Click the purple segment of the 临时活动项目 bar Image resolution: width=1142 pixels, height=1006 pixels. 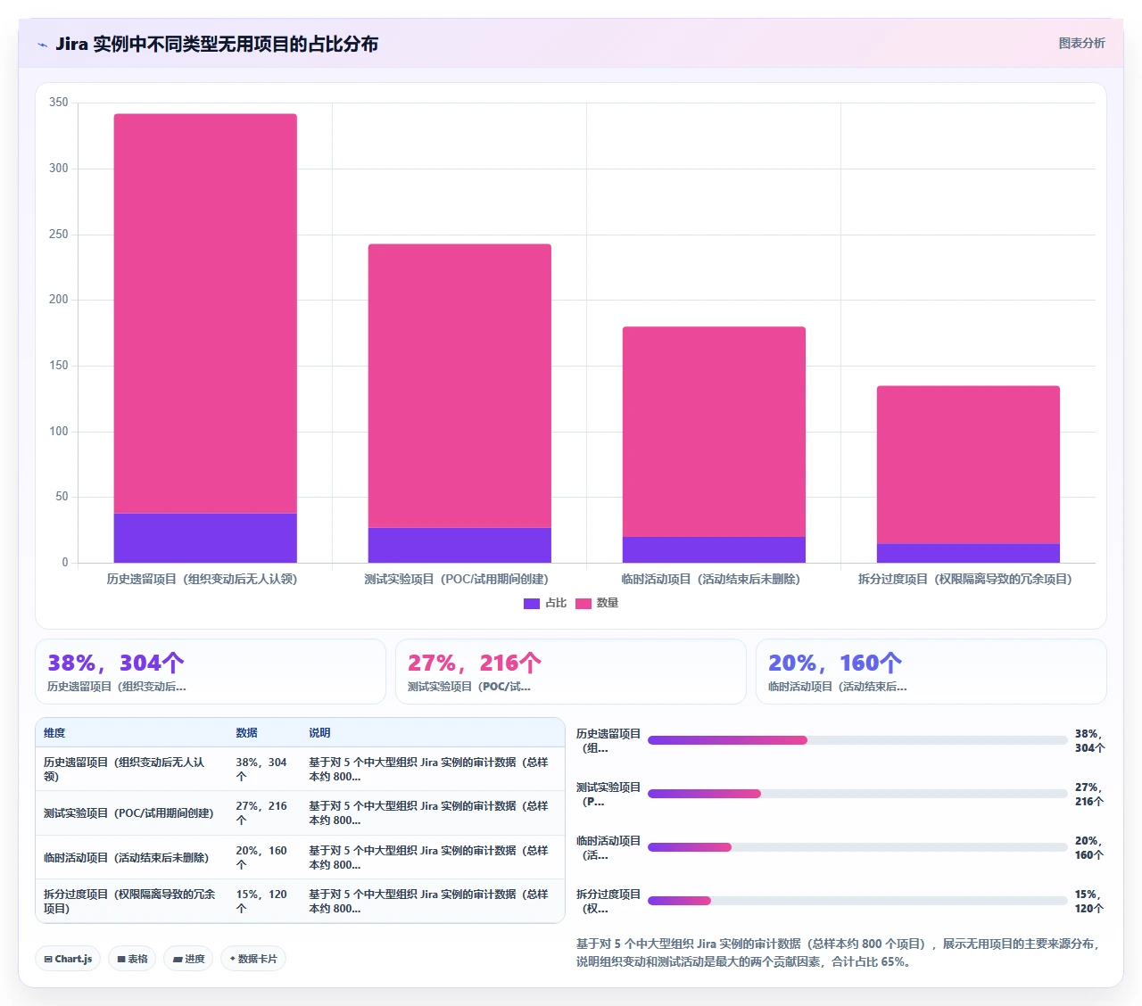(714, 549)
